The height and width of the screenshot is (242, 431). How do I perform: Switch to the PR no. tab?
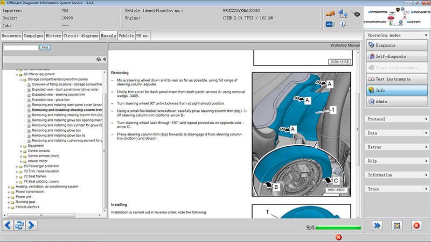142,35
